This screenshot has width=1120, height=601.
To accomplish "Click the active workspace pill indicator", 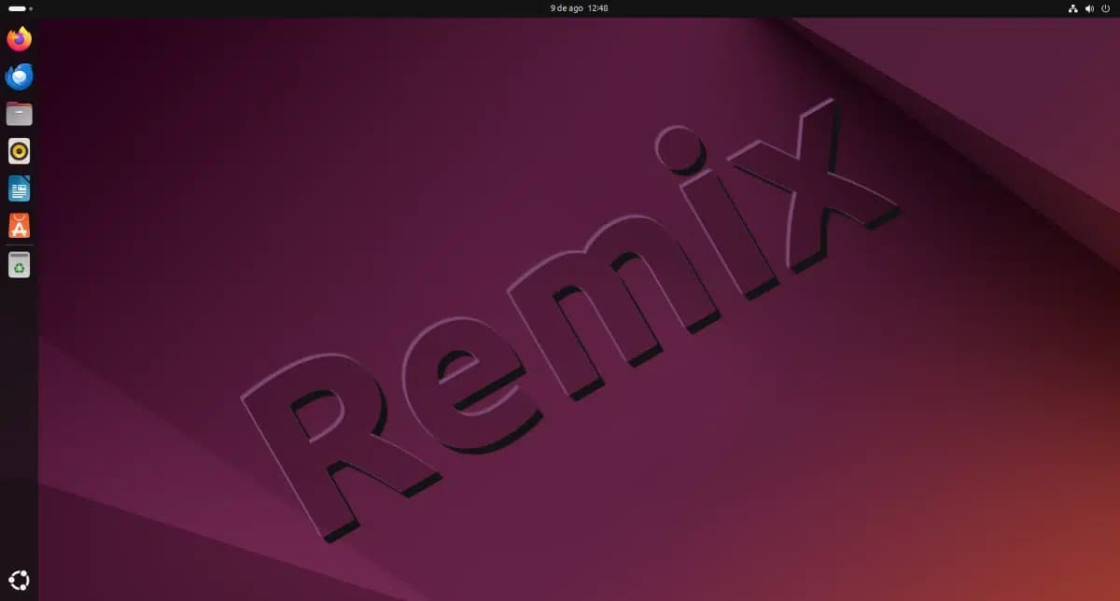I will 17,8.
